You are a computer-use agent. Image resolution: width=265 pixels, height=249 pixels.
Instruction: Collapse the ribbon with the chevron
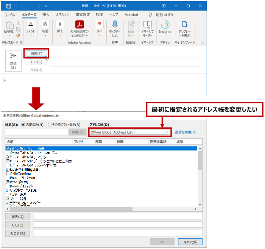click(203, 43)
